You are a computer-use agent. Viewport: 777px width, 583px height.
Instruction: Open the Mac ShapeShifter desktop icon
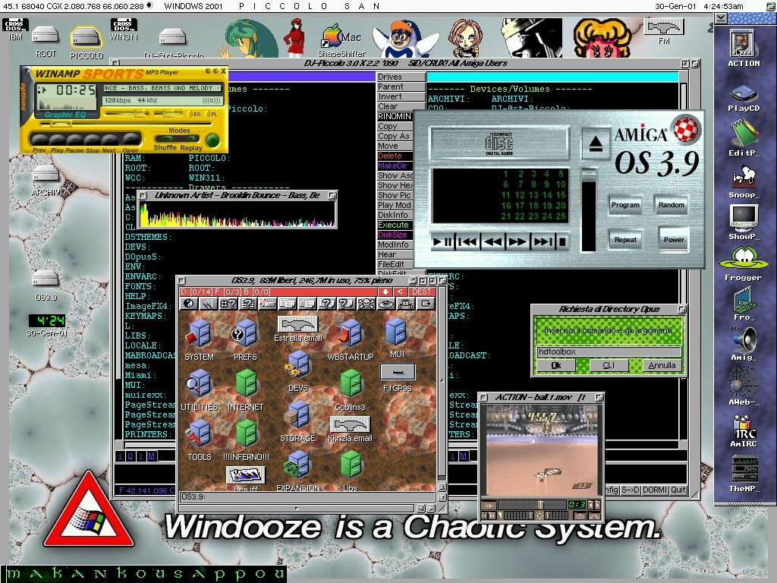(341, 36)
